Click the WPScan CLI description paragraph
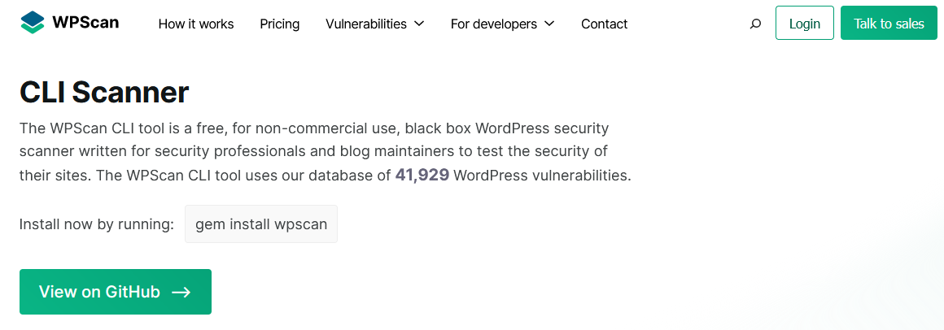 coord(325,152)
